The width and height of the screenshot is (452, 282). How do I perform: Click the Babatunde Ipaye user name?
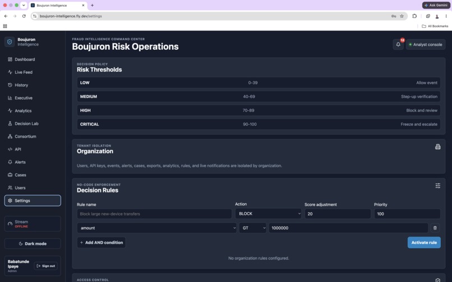click(x=19, y=264)
